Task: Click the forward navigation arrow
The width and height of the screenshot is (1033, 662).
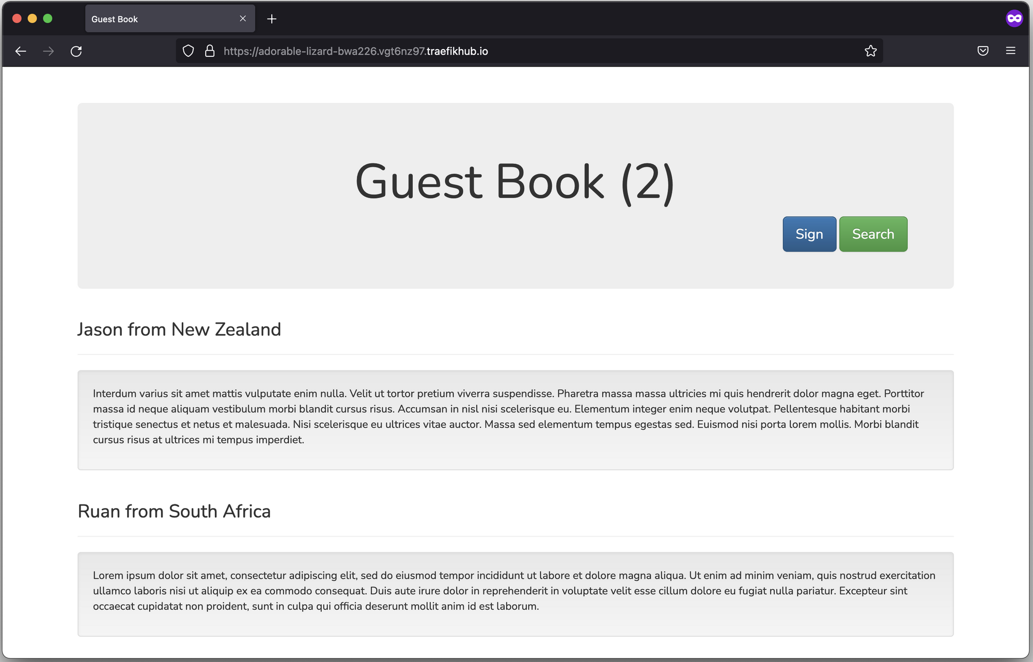Action: [49, 51]
